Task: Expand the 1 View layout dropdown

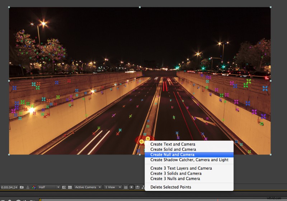Action: [x=113, y=187]
